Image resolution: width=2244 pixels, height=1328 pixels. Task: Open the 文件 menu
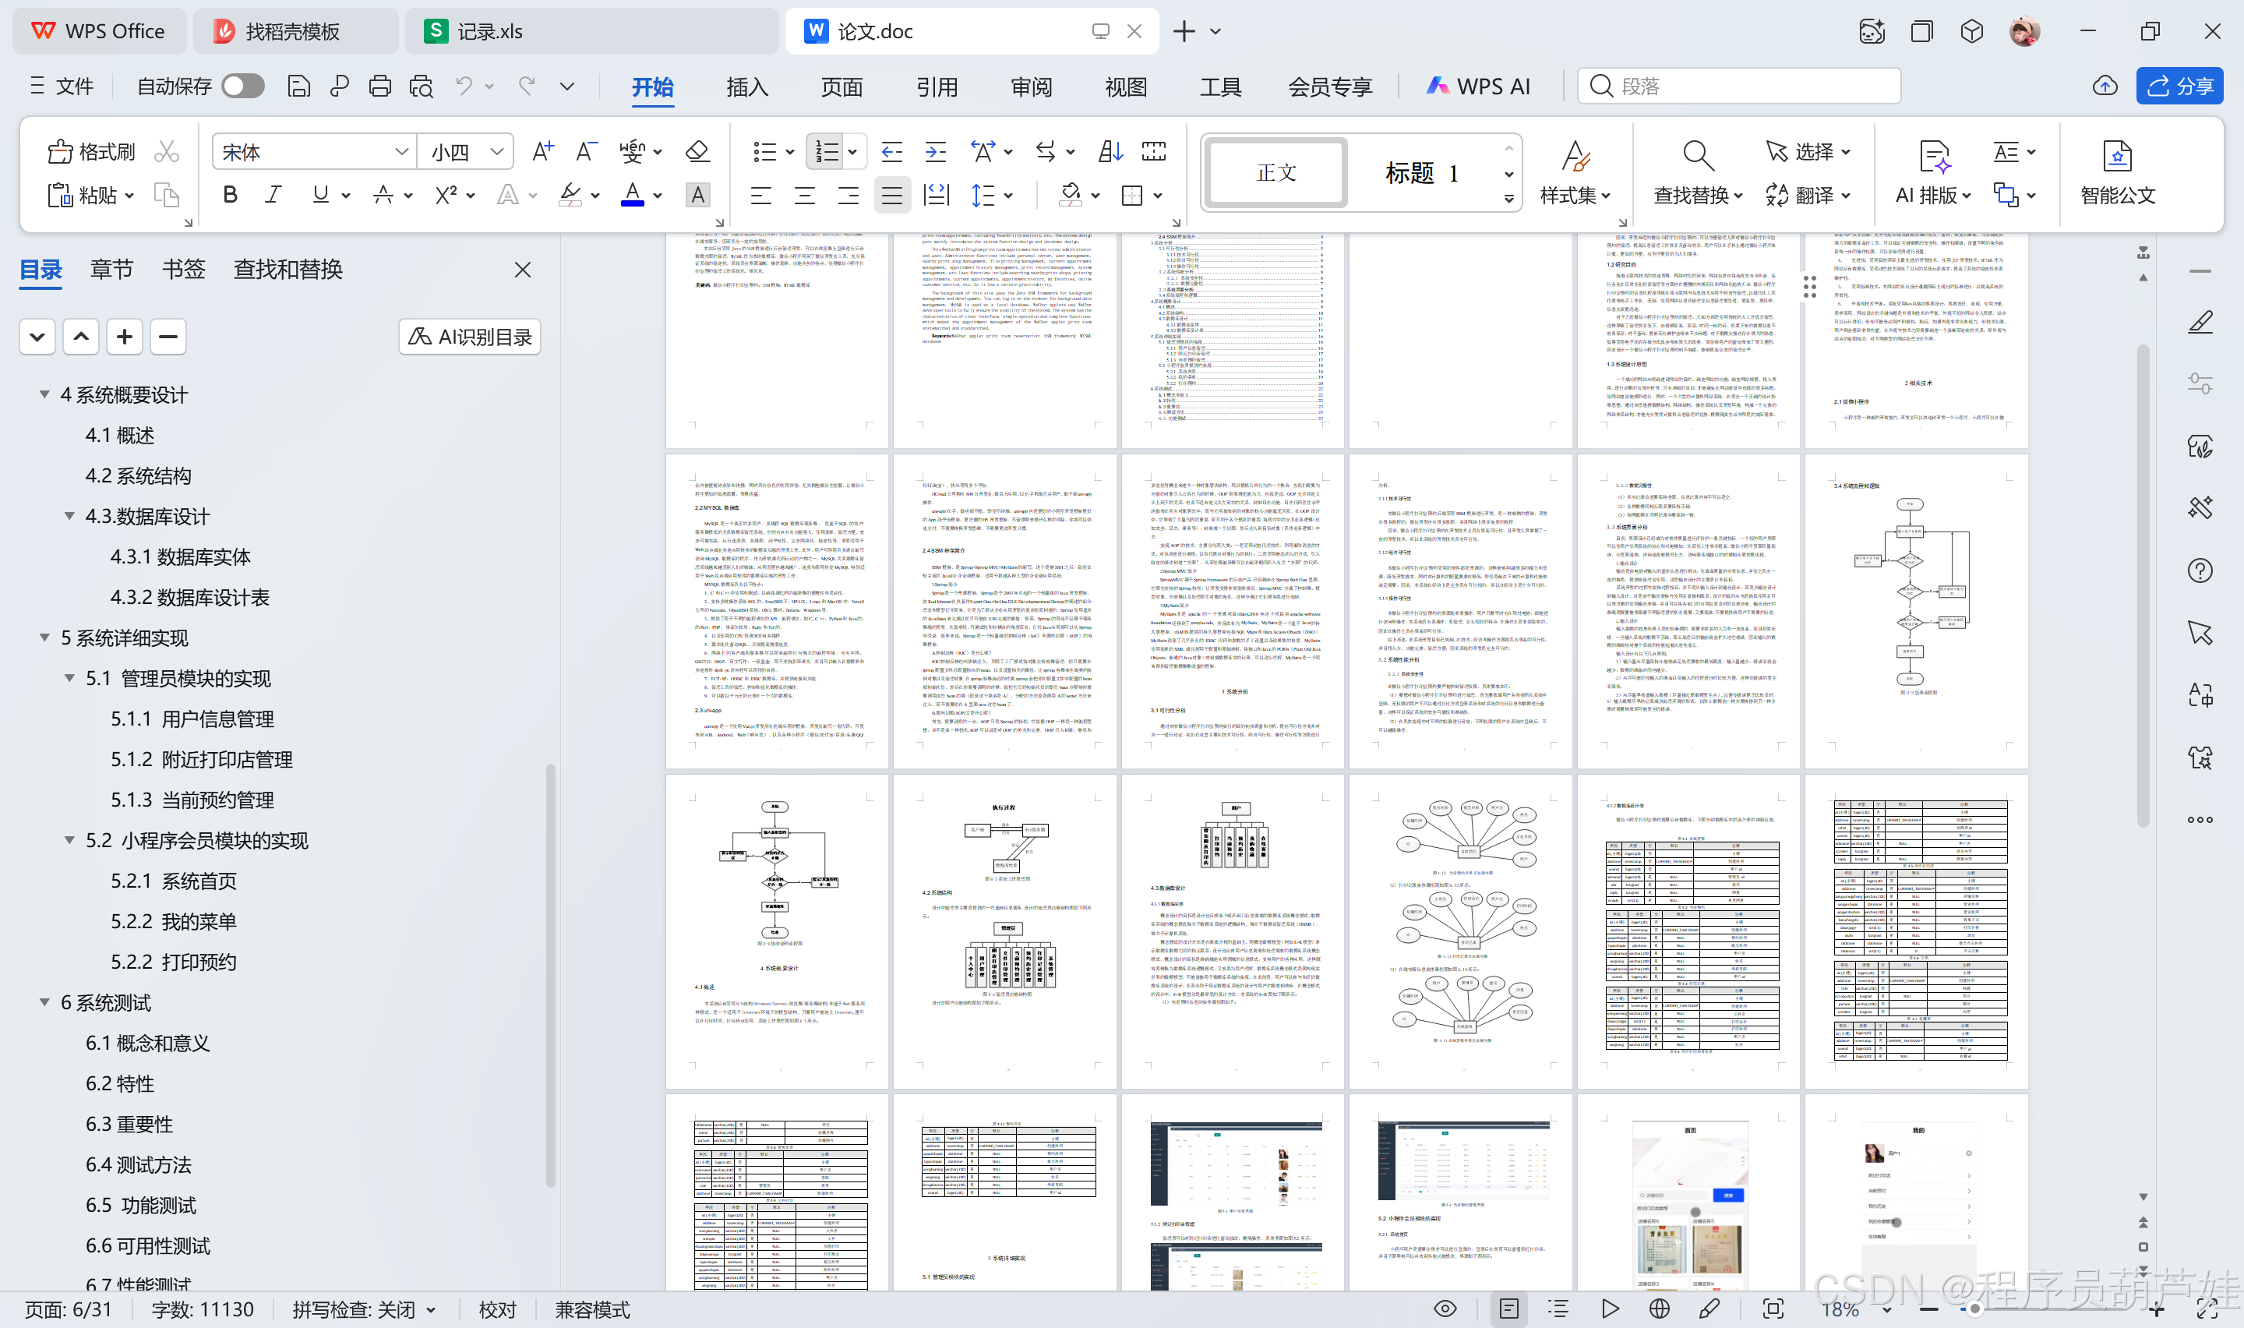pyautogui.click(x=62, y=86)
